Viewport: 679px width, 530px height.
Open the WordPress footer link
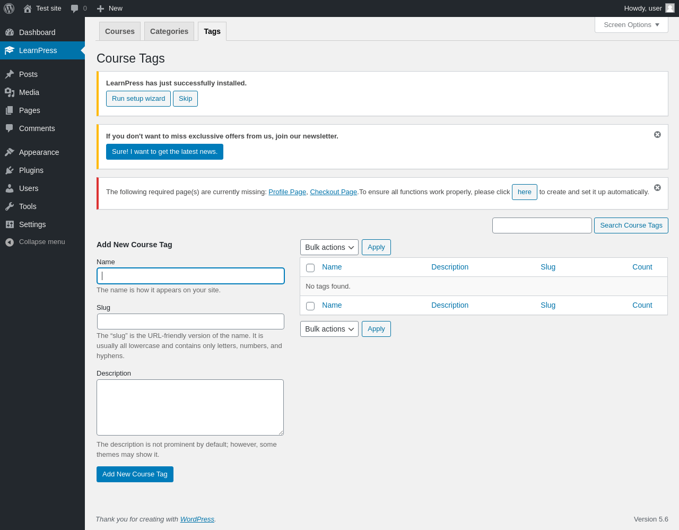coord(197,519)
